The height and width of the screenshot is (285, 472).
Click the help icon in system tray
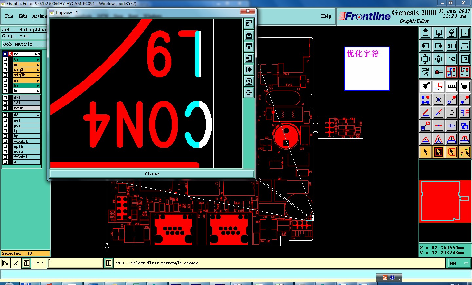tap(392, 277)
